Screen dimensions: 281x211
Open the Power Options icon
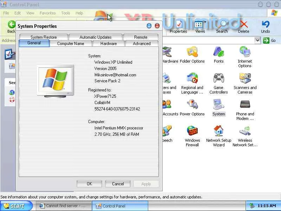pyautogui.click(x=192, y=108)
